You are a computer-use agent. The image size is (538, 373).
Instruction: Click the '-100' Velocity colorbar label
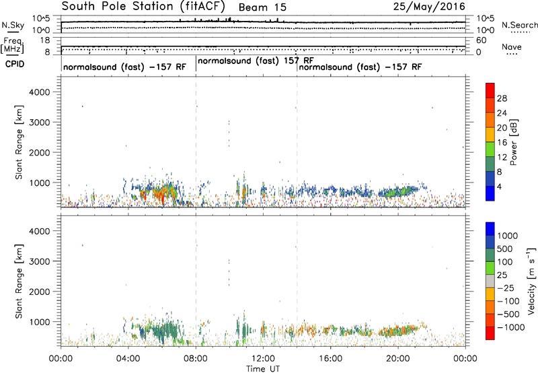(x=508, y=301)
